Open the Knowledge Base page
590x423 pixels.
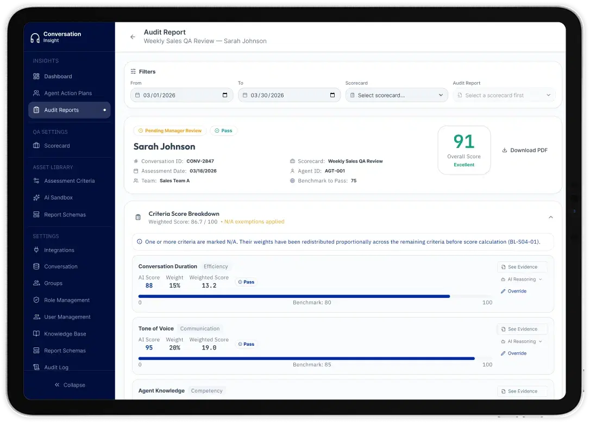[x=69, y=333]
